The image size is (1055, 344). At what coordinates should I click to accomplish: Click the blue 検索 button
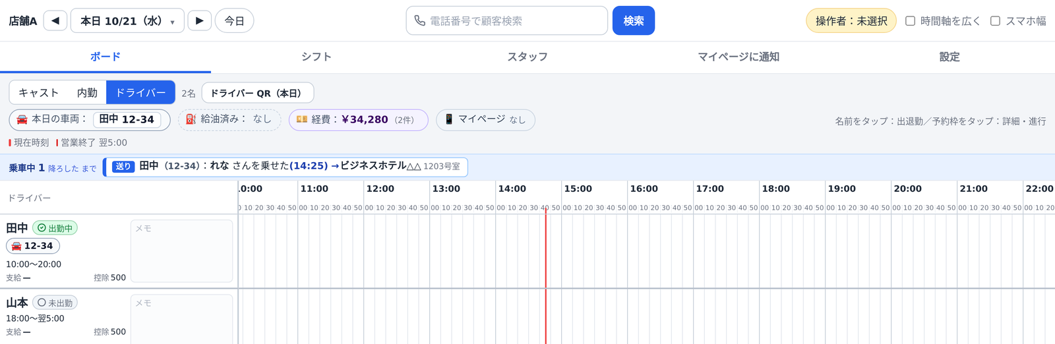click(634, 20)
